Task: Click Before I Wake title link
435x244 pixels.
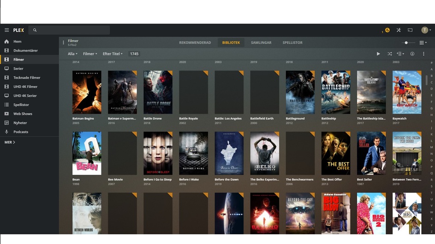Action: click(189, 180)
